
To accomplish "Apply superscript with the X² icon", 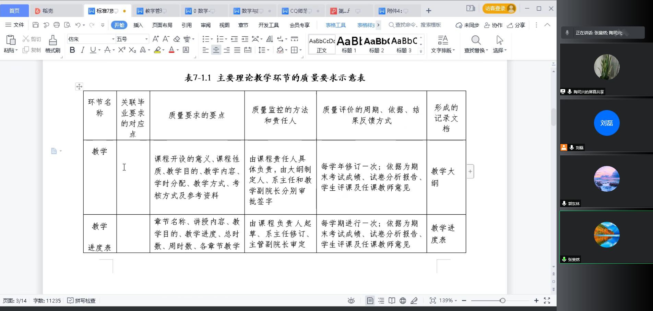I will pos(121,50).
